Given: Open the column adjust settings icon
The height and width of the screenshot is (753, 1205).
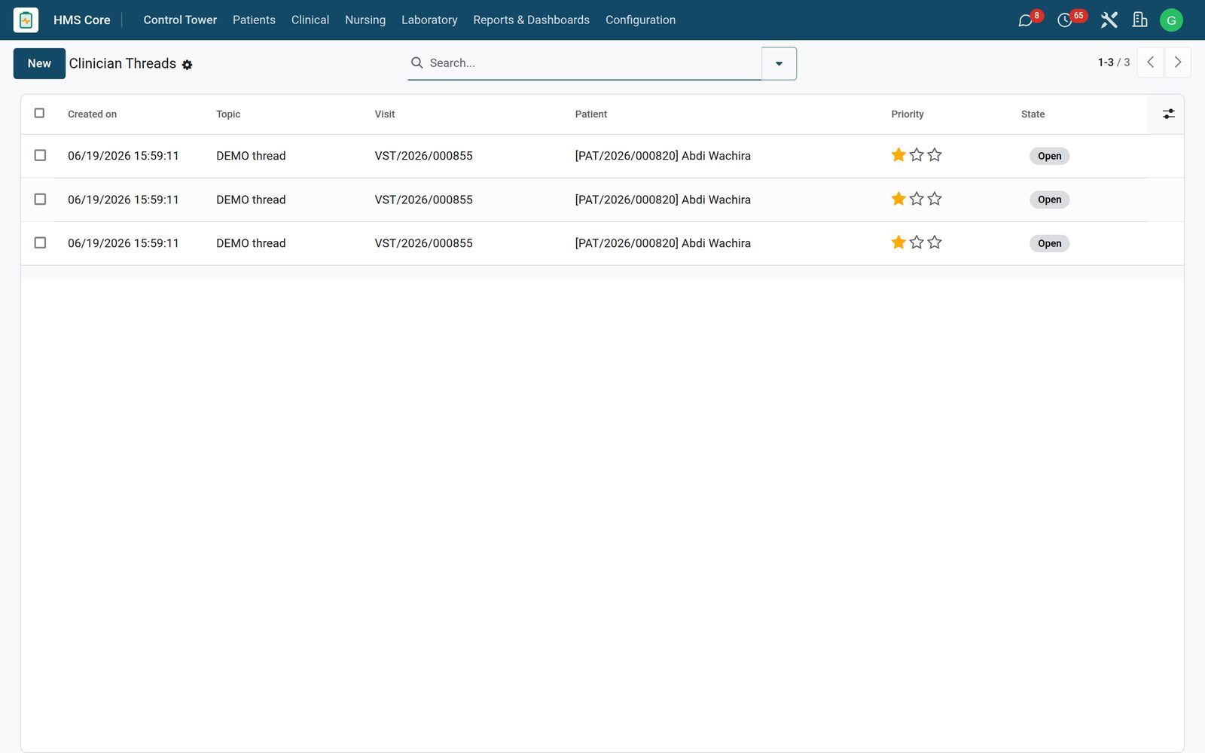Looking at the screenshot, I should click(x=1168, y=114).
